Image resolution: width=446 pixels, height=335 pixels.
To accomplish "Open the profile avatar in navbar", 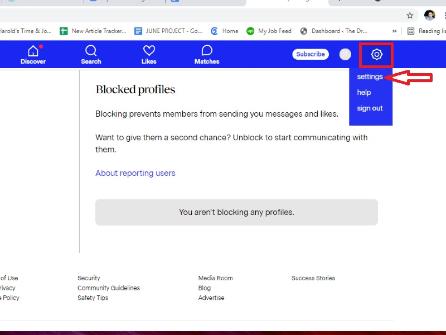I will [345, 54].
